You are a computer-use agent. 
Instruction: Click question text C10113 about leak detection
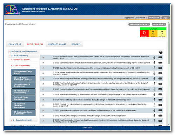[x=101, y=121]
